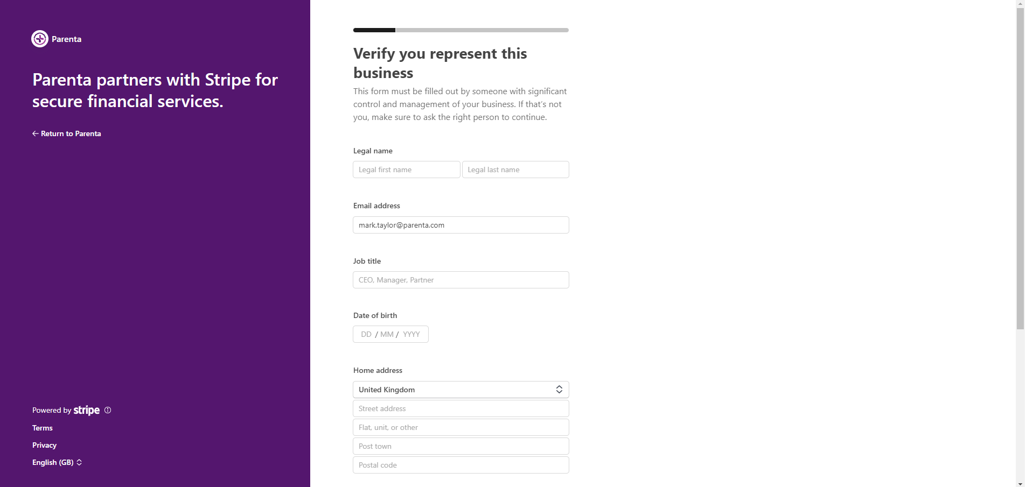Focus the Legal first name field
1033x487 pixels.
click(407, 170)
